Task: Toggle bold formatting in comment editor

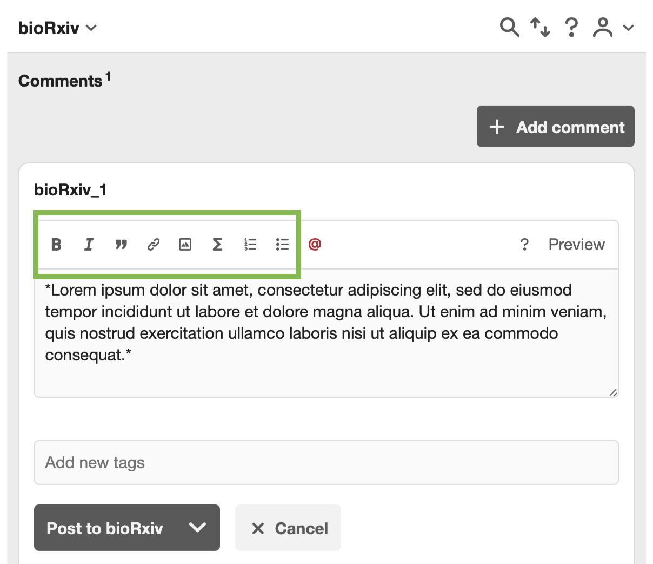Action: [x=56, y=245]
